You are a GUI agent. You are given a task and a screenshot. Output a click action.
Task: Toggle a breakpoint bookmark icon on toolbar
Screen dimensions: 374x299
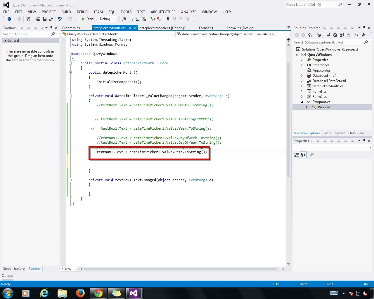[x=167, y=19]
